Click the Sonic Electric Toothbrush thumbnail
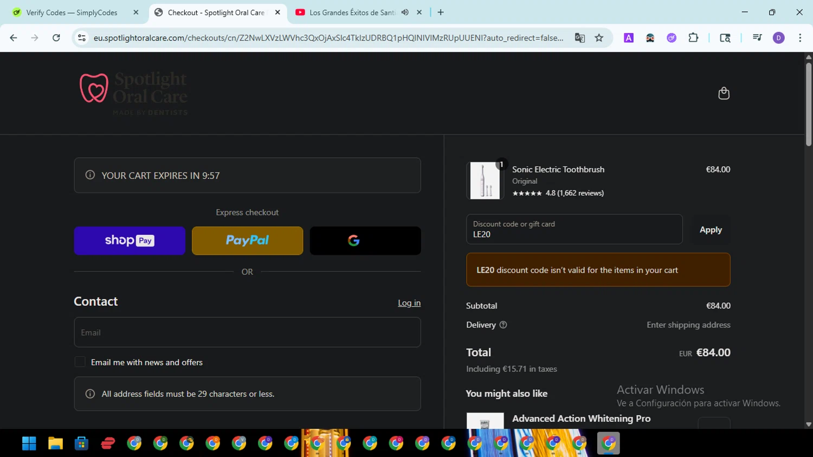This screenshot has width=813, height=457. pos(485,181)
